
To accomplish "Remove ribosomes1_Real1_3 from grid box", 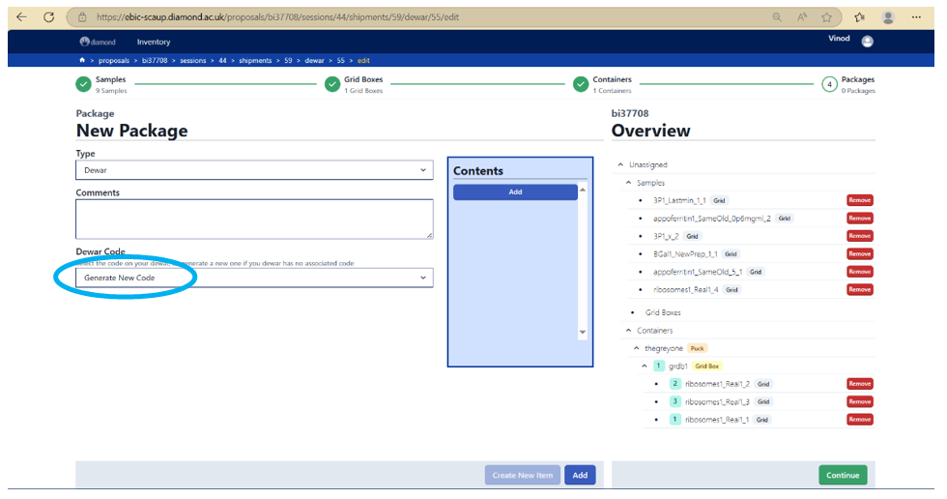I will 859,401.
